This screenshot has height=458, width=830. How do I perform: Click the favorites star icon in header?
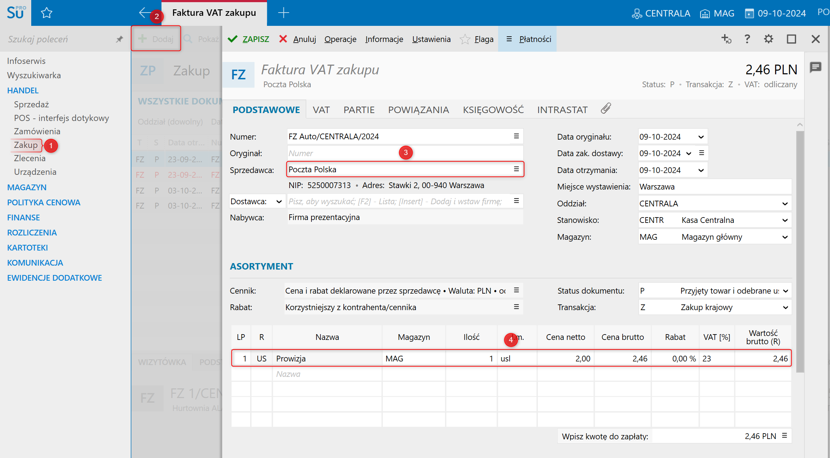(47, 13)
